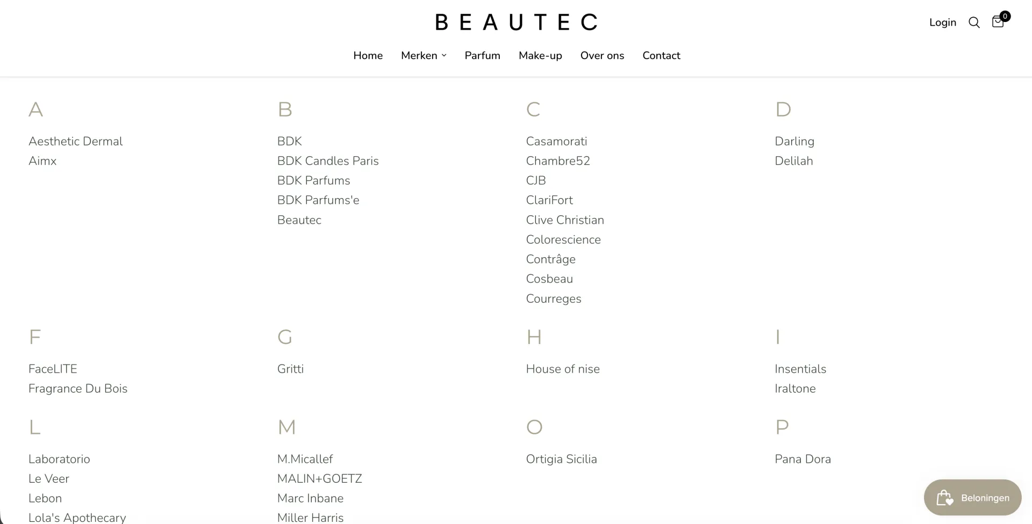Click the BEAUTEC logo
1032x524 pixels.
[x=515, y=21]
